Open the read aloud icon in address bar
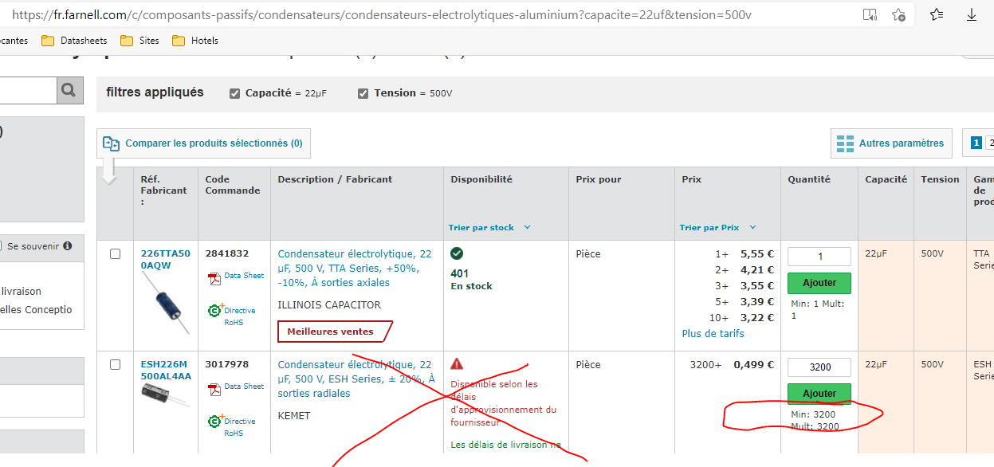This screenshot has width=994, height=467. click(x=870, y=15)
